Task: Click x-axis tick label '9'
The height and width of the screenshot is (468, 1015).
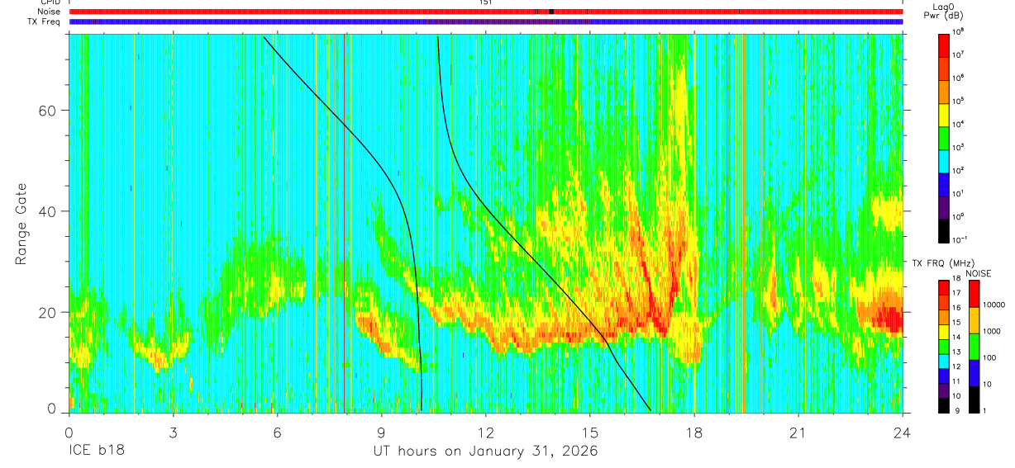Action: (x=381, y=433)
